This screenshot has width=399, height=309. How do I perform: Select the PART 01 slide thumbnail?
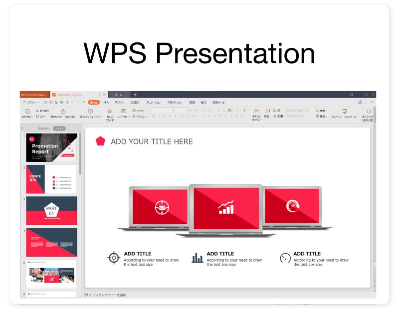51,211
